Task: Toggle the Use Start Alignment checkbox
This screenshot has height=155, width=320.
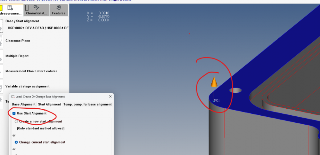Action: coord(14,113)
